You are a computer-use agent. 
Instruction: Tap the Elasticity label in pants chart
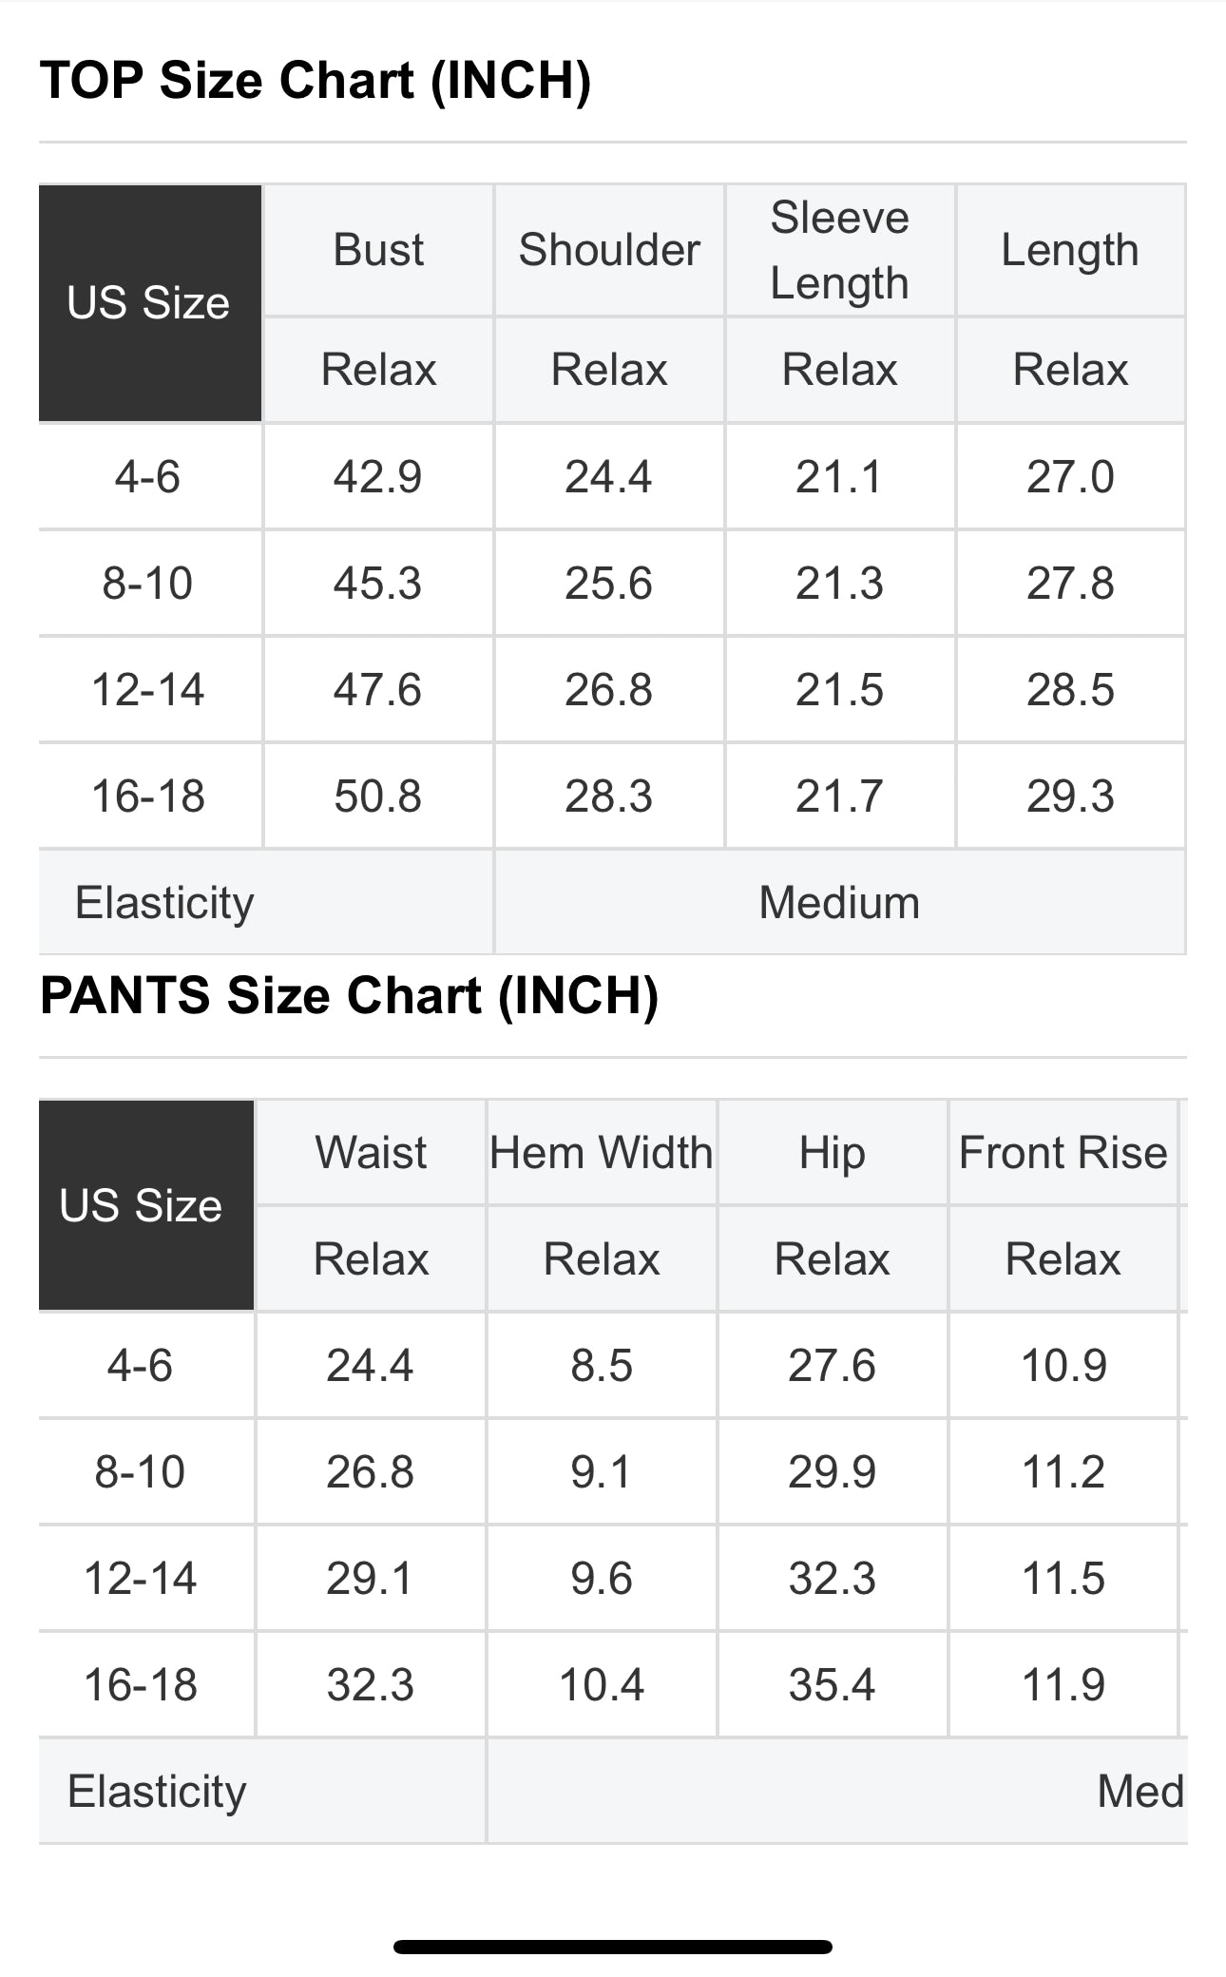[x=158, y=1792]
